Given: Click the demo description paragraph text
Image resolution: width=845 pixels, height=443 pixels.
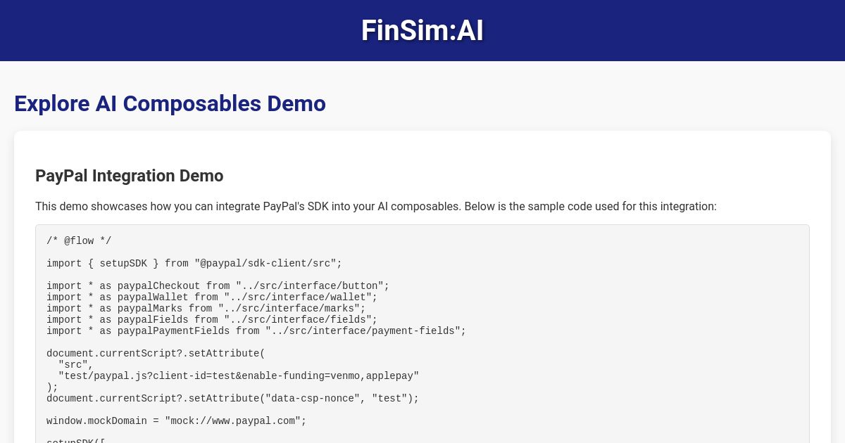Looking at the screenshot, I should 376,206.
